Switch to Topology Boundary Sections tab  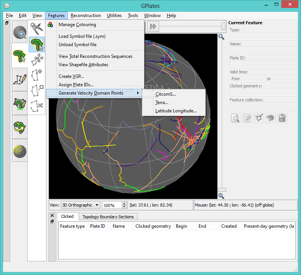(108, 217)
